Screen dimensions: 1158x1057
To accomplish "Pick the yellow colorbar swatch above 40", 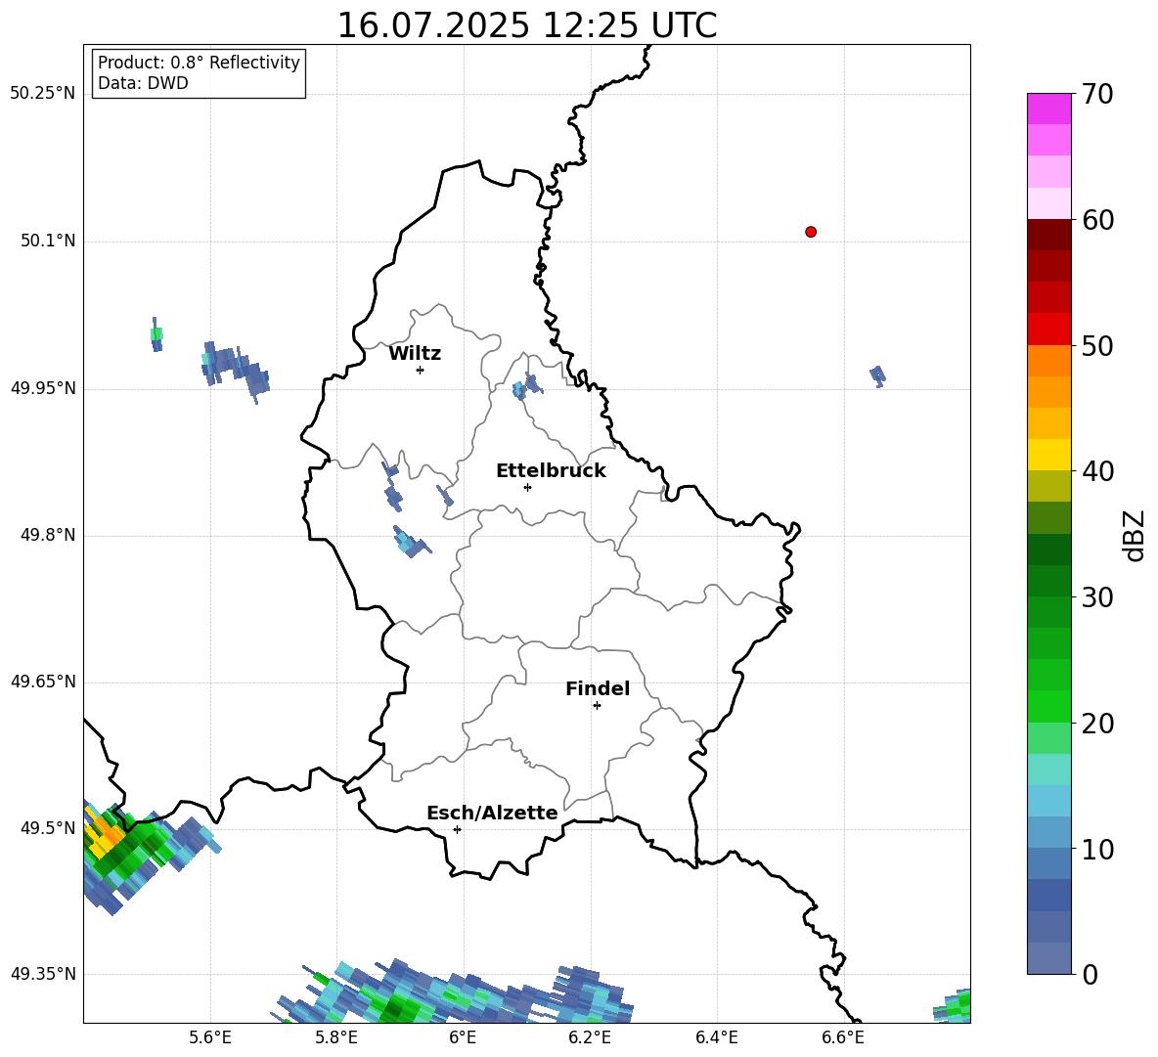I will click(1048, 455).
